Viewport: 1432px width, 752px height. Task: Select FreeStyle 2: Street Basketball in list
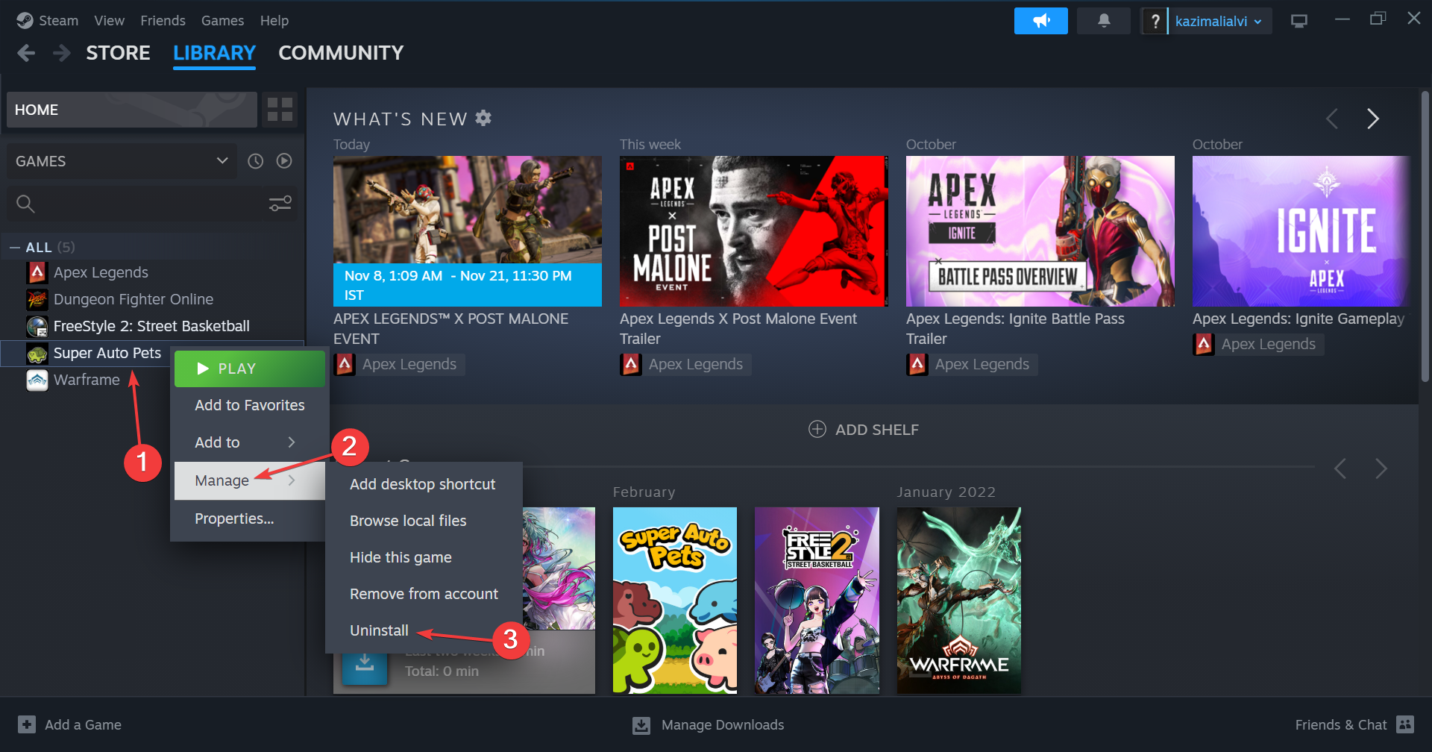[152, 326]
